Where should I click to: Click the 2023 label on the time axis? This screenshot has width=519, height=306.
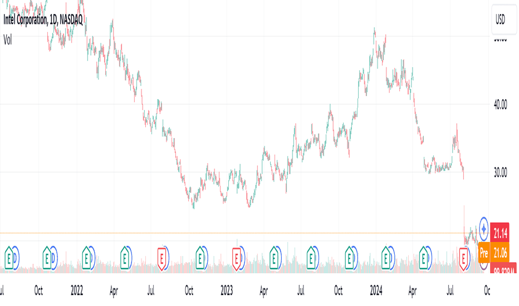click(227, 290)
